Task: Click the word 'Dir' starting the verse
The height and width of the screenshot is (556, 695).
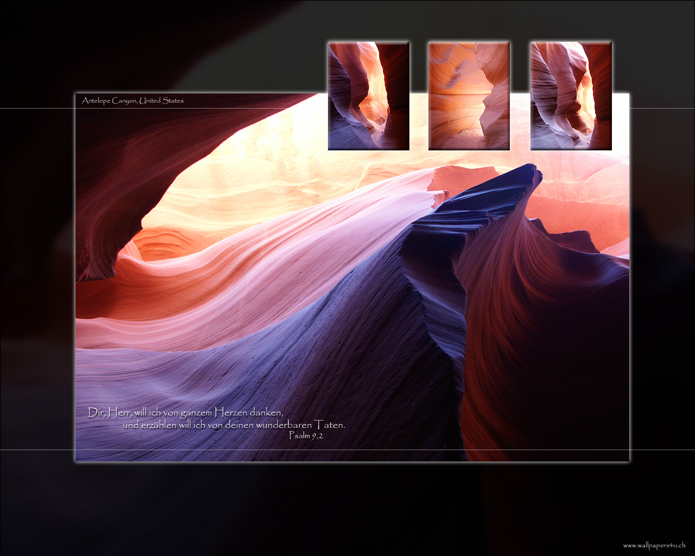Action: [96, 413]
